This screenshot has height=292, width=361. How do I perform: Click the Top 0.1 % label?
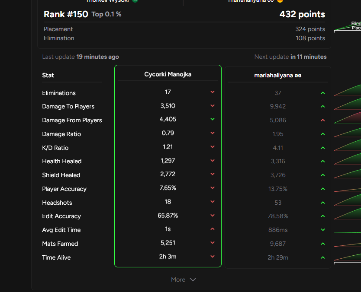106,14
